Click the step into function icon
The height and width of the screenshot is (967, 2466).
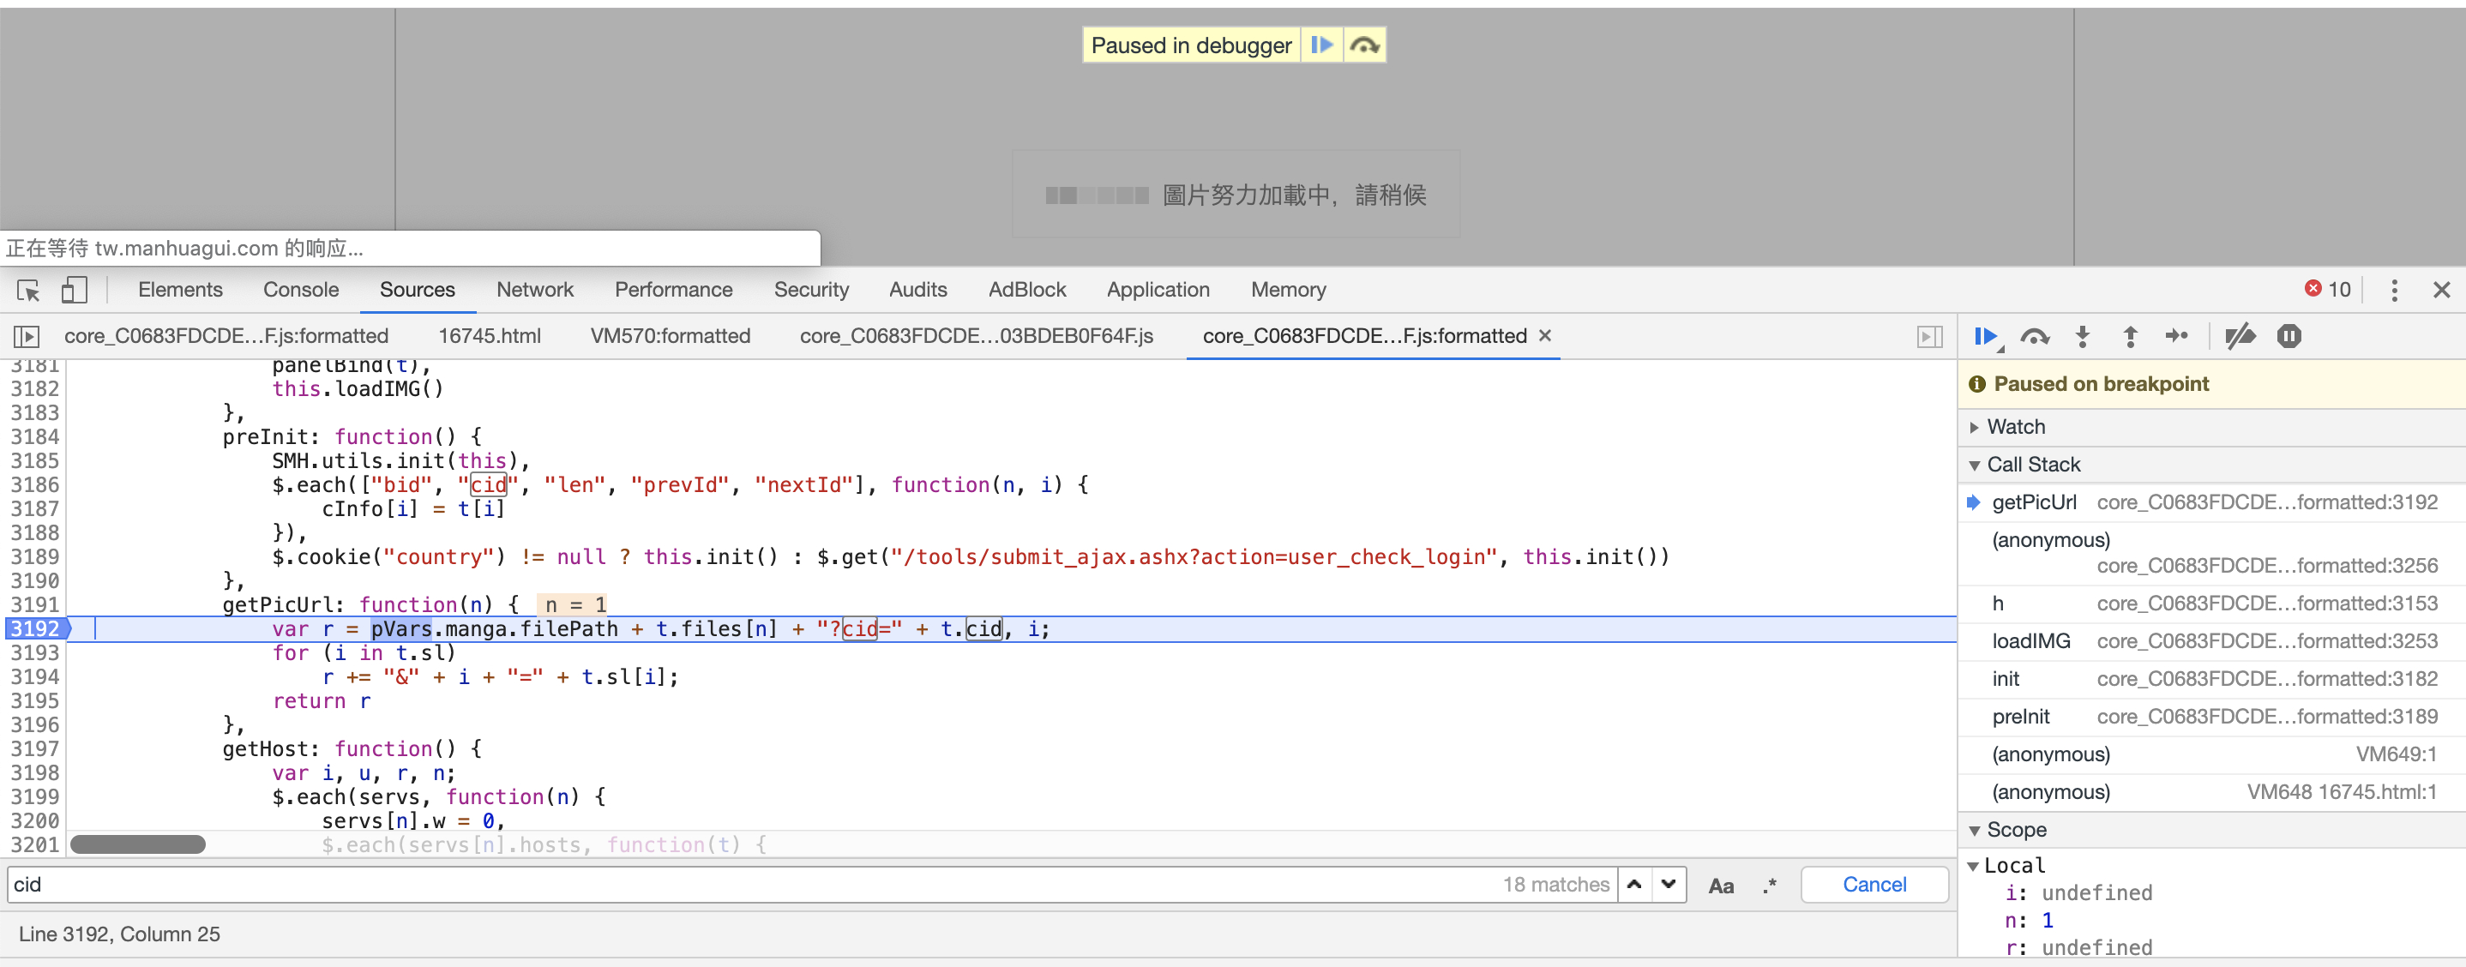tap(2082, 336)
